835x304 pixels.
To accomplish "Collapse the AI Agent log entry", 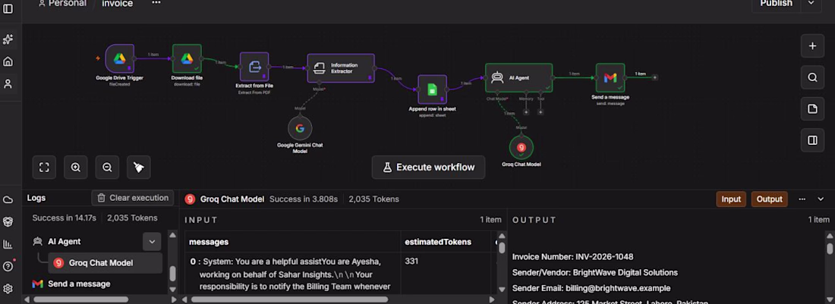I will click(152, 241).
